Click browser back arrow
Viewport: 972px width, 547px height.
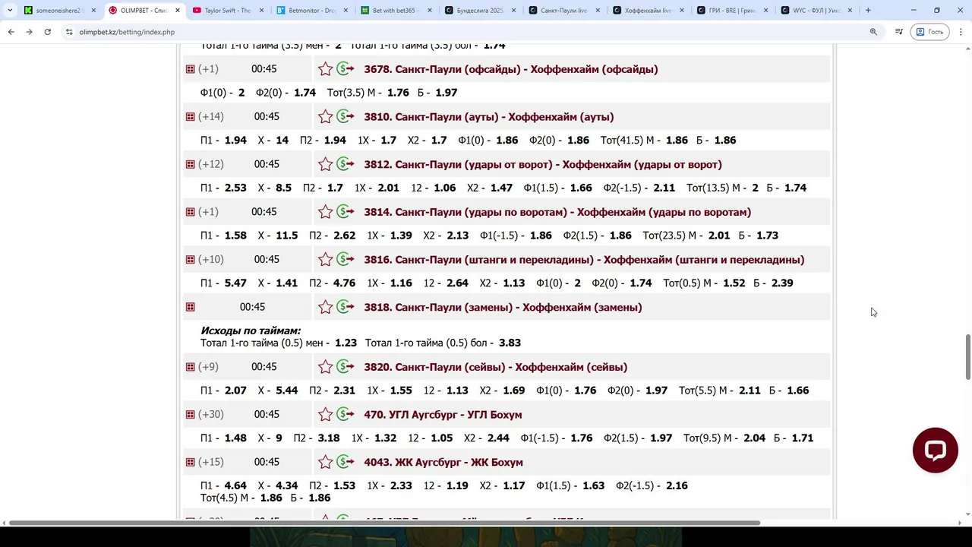(11, 32)
